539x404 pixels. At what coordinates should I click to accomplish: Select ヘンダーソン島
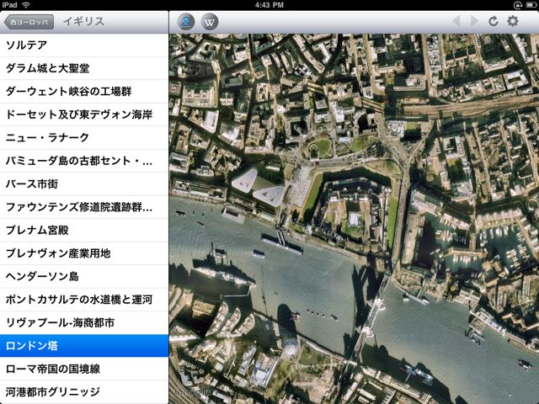tap(84, 276)
